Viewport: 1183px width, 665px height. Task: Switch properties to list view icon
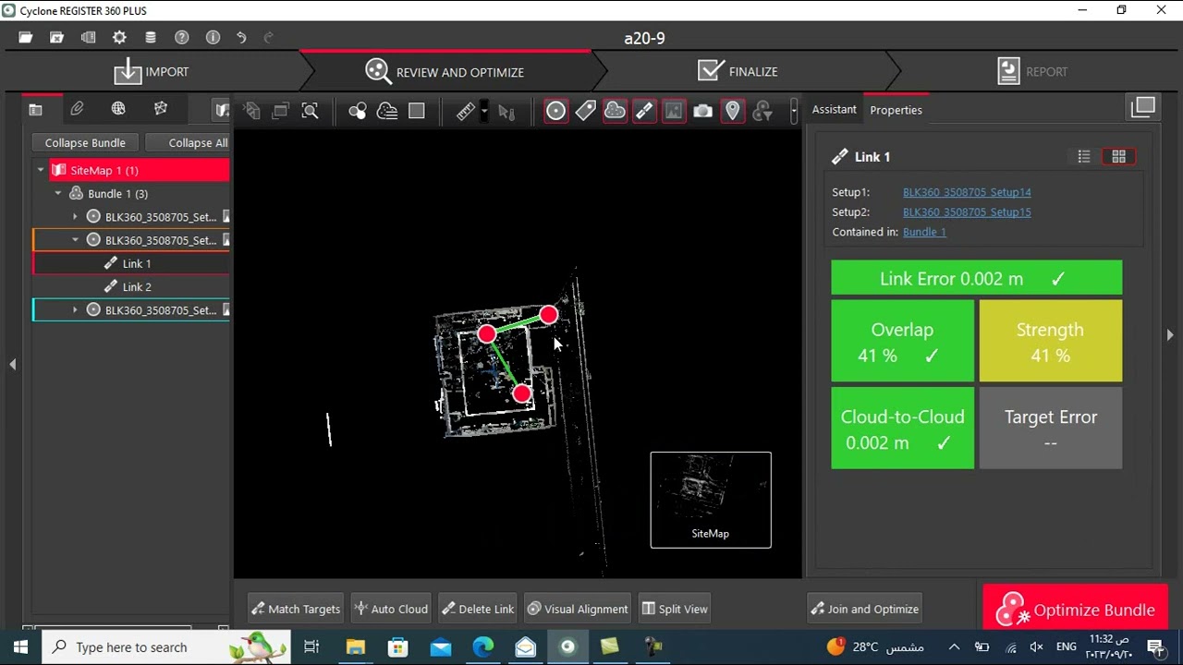(1084, 157)
